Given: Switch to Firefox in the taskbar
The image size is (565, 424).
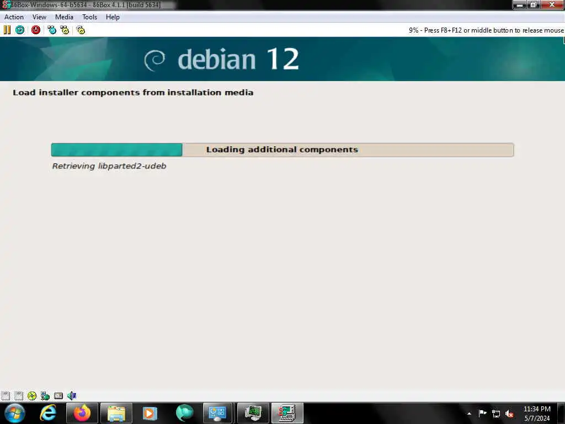Looking at the screenshot, I should pos(82,413).
